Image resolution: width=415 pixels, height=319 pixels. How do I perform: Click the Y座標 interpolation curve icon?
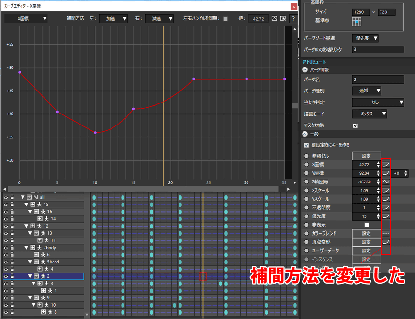pyautogui.click(x=386, y=173)
